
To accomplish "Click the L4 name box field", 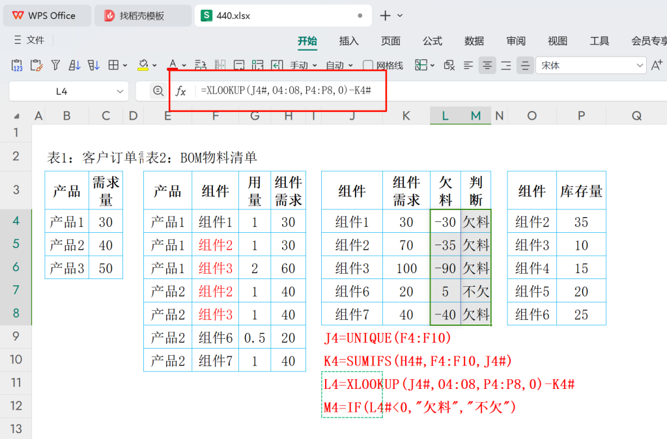I will (68, 91).
